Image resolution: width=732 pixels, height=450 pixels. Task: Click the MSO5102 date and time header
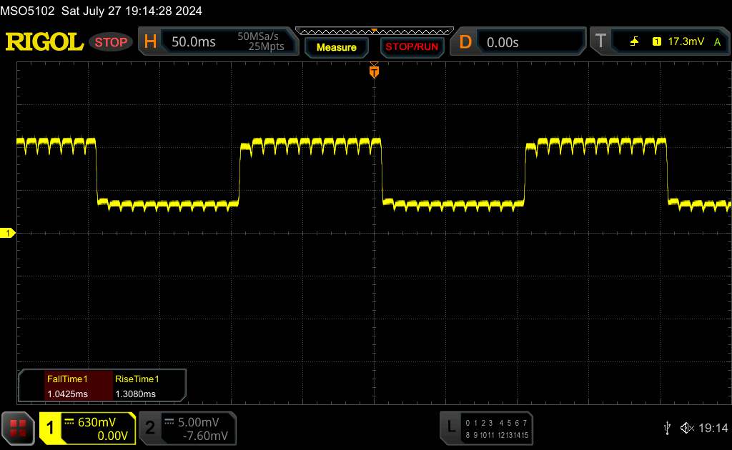(x=102, y=11)
